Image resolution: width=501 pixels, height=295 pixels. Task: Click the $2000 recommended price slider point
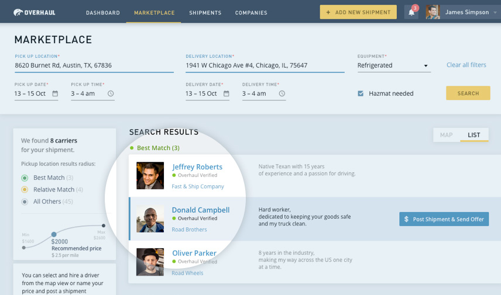(x=54, y=234)
